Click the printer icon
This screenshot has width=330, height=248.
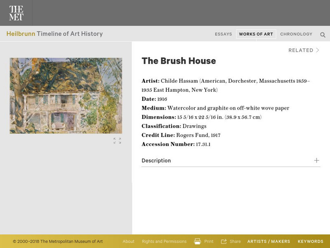pyautogui.click(x=197, y=241)
